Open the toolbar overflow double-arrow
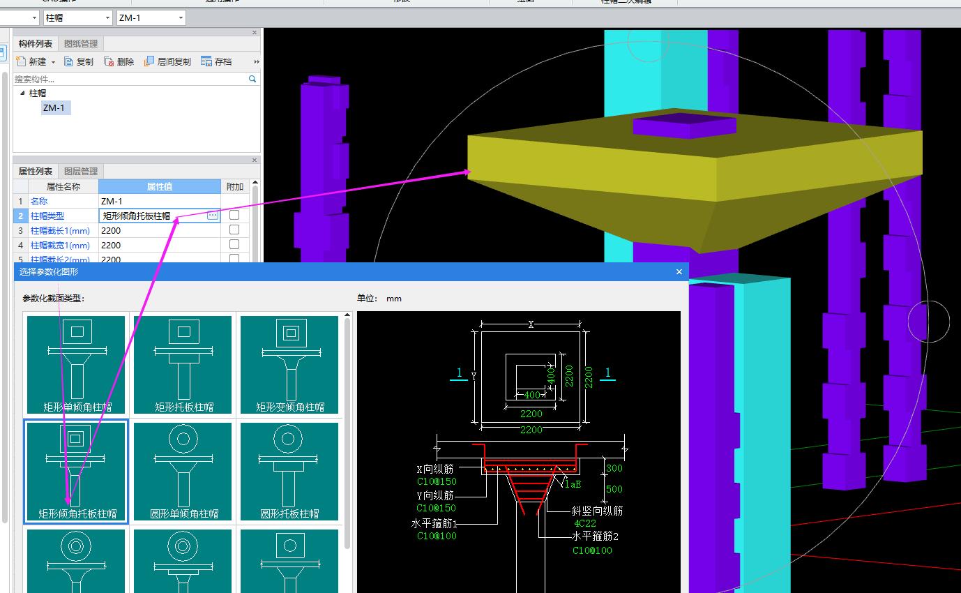 [256, 61]
